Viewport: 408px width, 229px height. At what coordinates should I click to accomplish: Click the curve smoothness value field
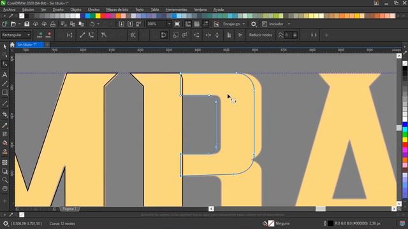pyautogui.click(x=288, y=35)
